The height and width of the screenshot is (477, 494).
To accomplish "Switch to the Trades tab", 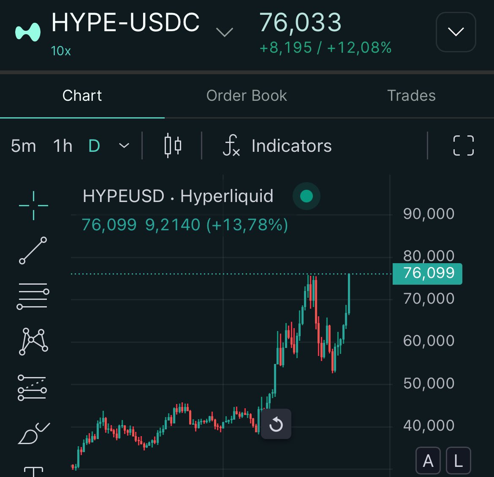I will 411,96.
